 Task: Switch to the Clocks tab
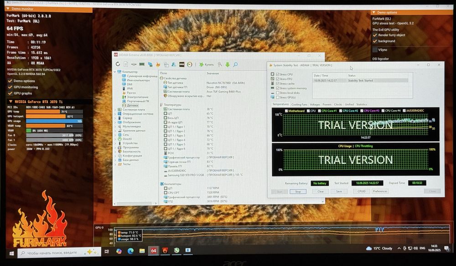pos(338,104)
